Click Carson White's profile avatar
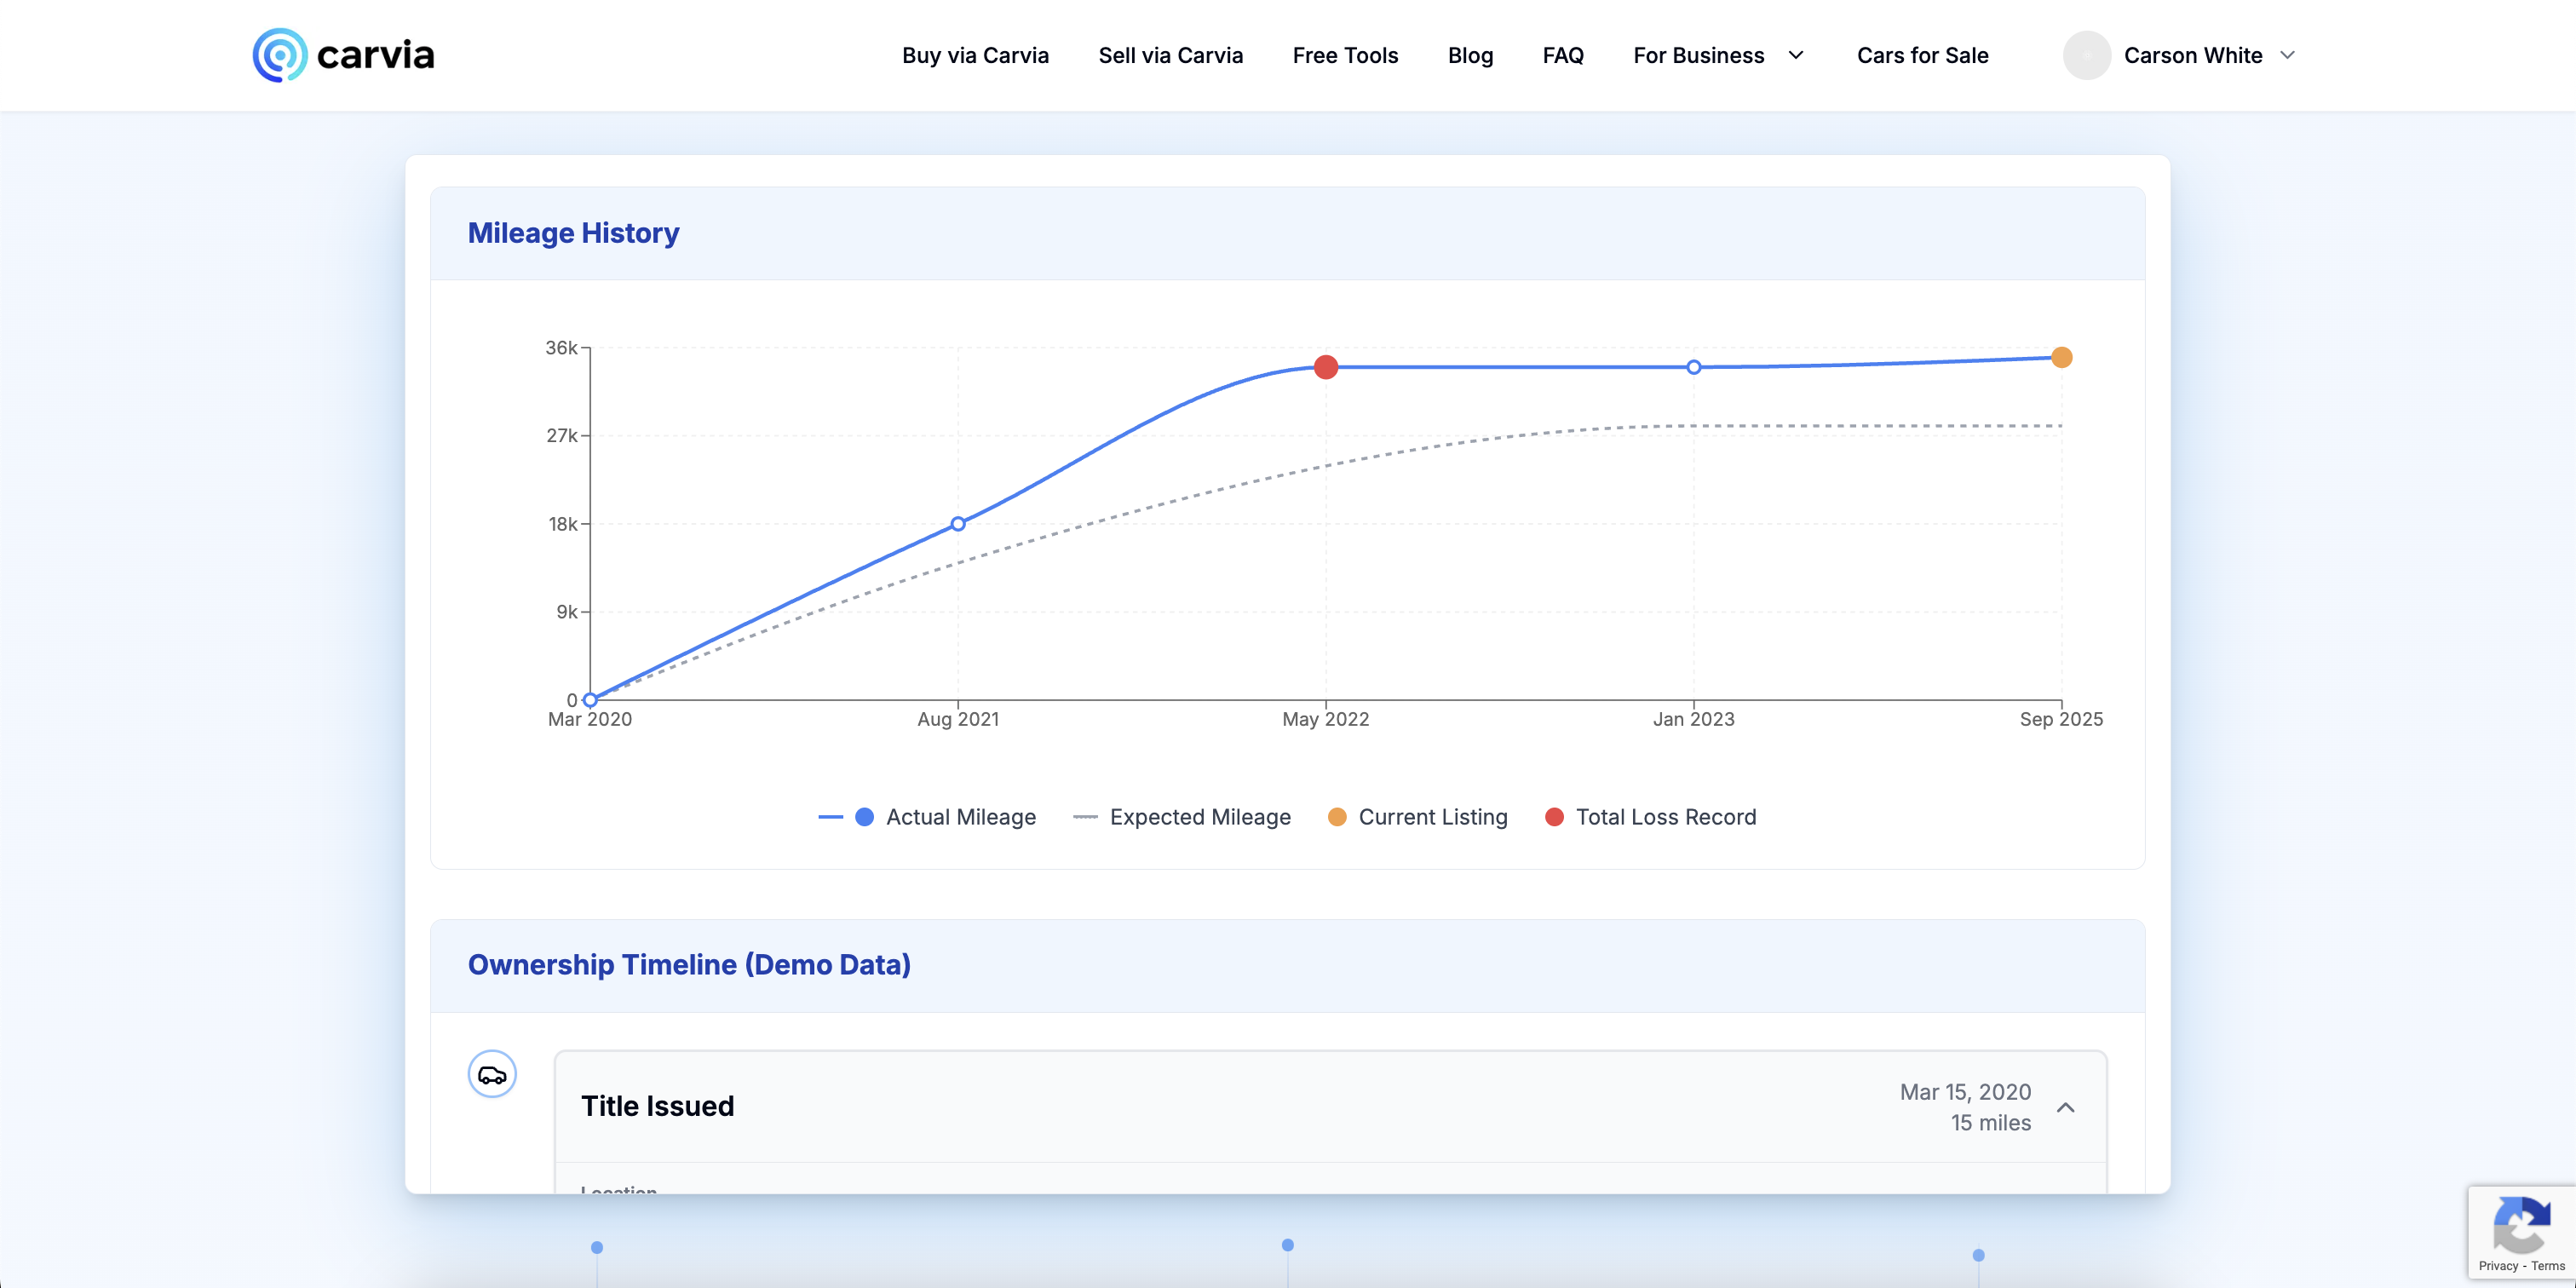Viewport: 2576px width, 1288px height. 2086,55
